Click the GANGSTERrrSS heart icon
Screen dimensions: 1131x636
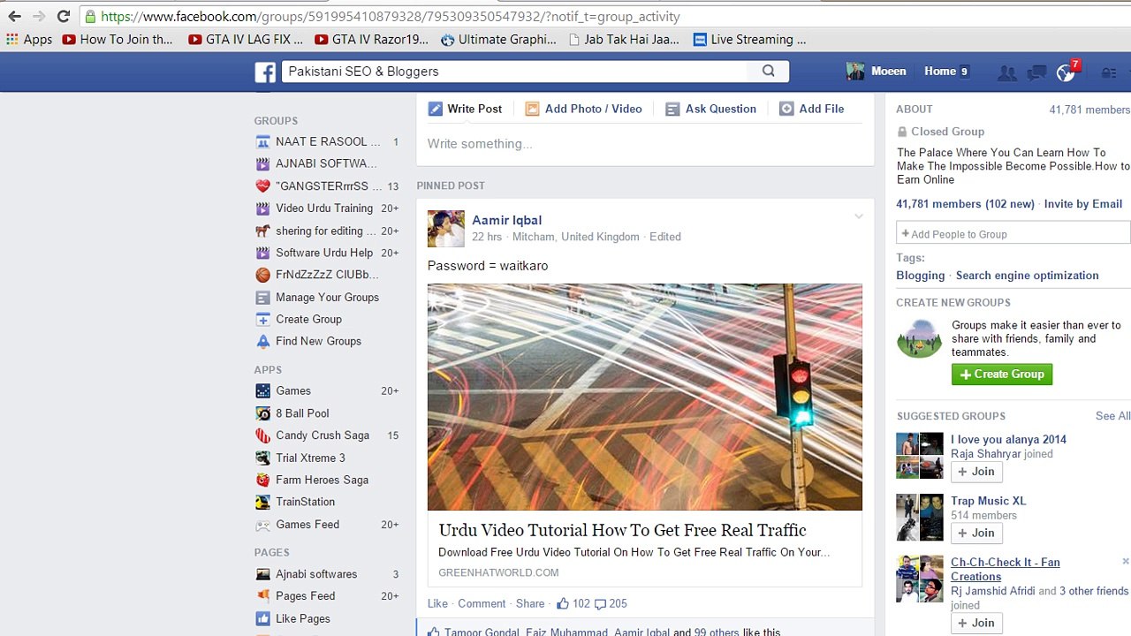(x=262, y=186)
